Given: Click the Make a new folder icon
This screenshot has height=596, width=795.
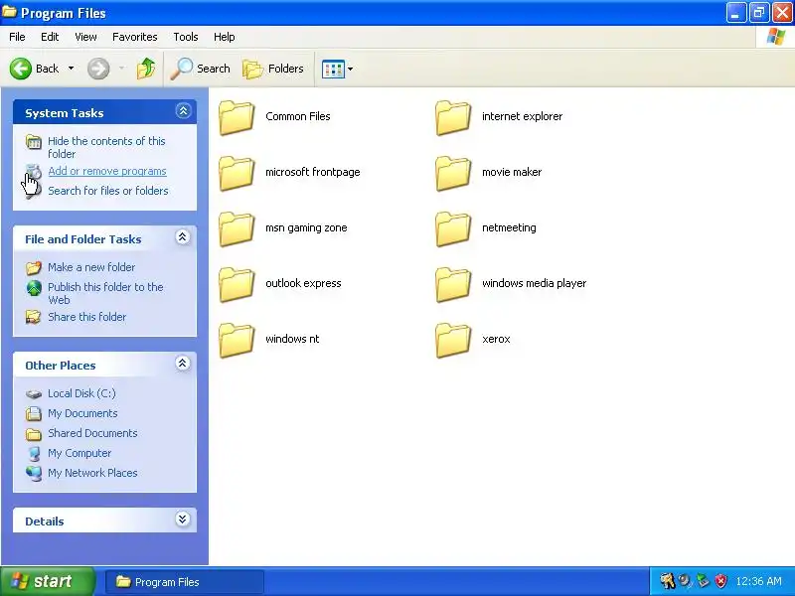Looking at the screenshot, I should [x=34, y=267].
